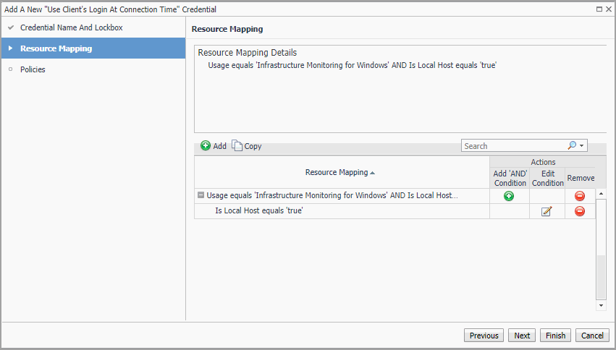Viewport: 616px width, 350px height.
Task: Click the Previous button
Action: click(x=484, y=336)
